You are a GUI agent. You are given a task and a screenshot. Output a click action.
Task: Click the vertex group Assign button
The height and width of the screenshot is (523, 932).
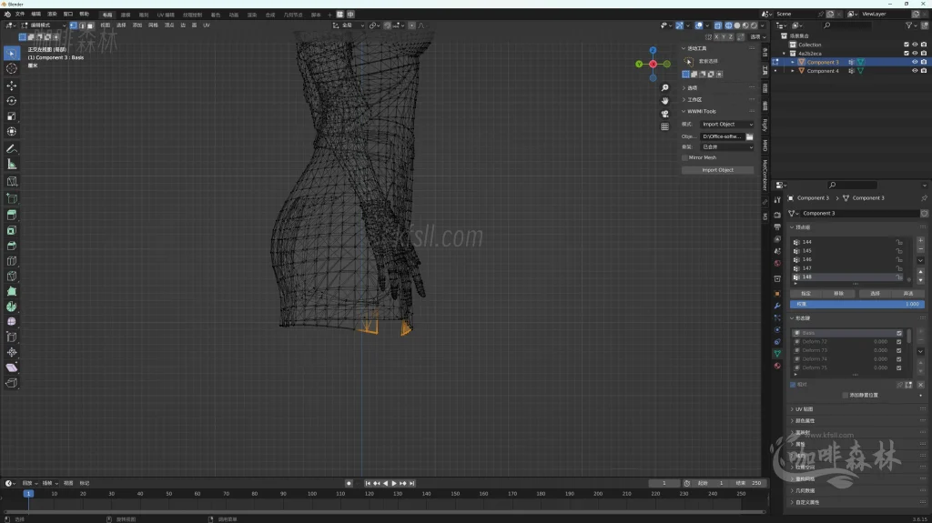(805, 294)
